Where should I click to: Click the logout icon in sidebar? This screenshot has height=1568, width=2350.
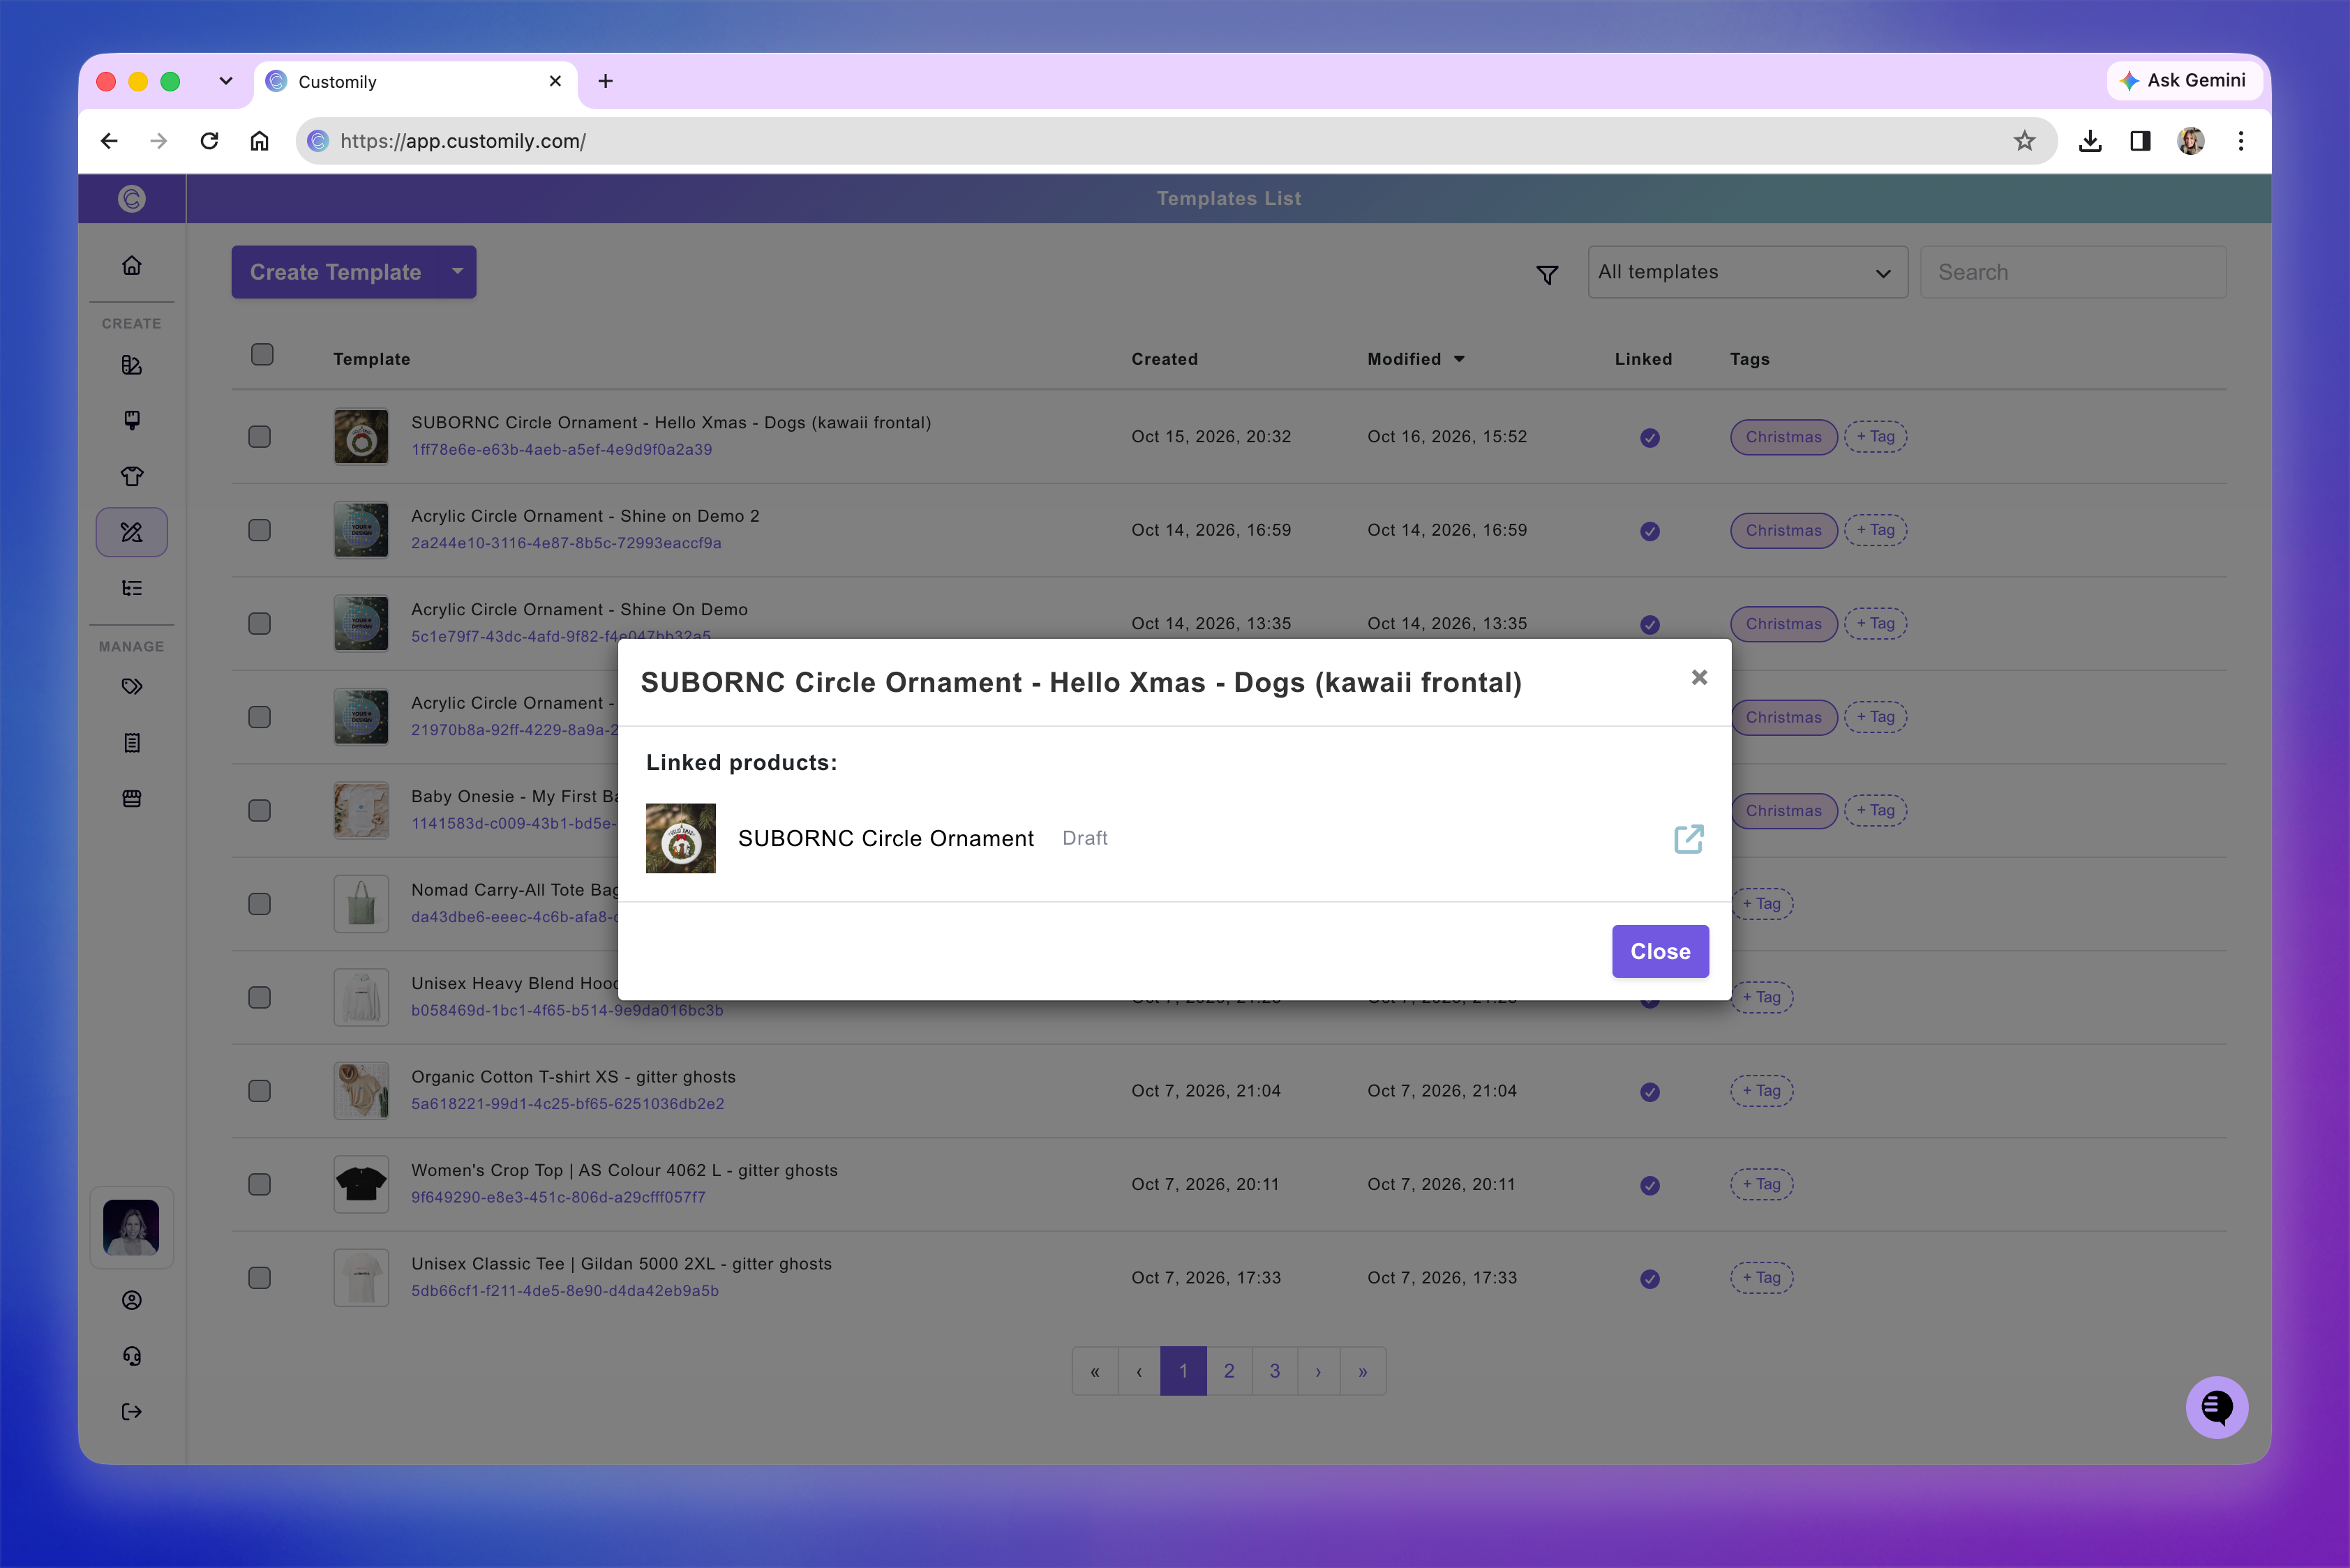click(x=131, y=1412)
